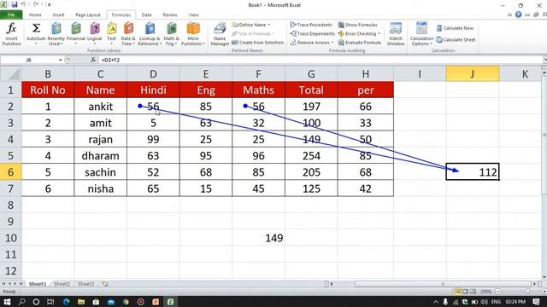The width and height of the screenshot is (547, 307).
Task: Click Error Checking button
Action: point(357,34)
